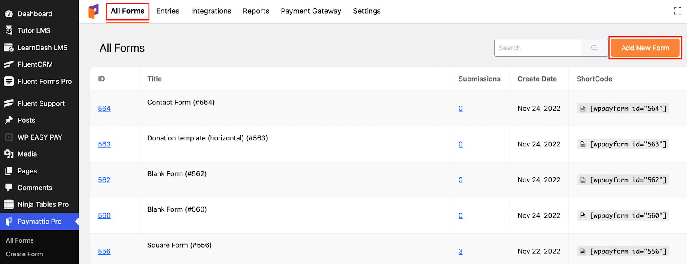The height and width of the screenshot is (264, 687).
Task: Click Blank Form (#560) title
Action: point(177,209)
